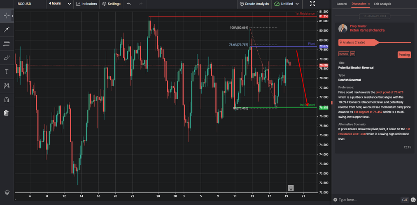This screenshot has height=205, width=417.
Task: Click the Analysis Created marker
Action: pyautogui.click(x=358, y=42)
